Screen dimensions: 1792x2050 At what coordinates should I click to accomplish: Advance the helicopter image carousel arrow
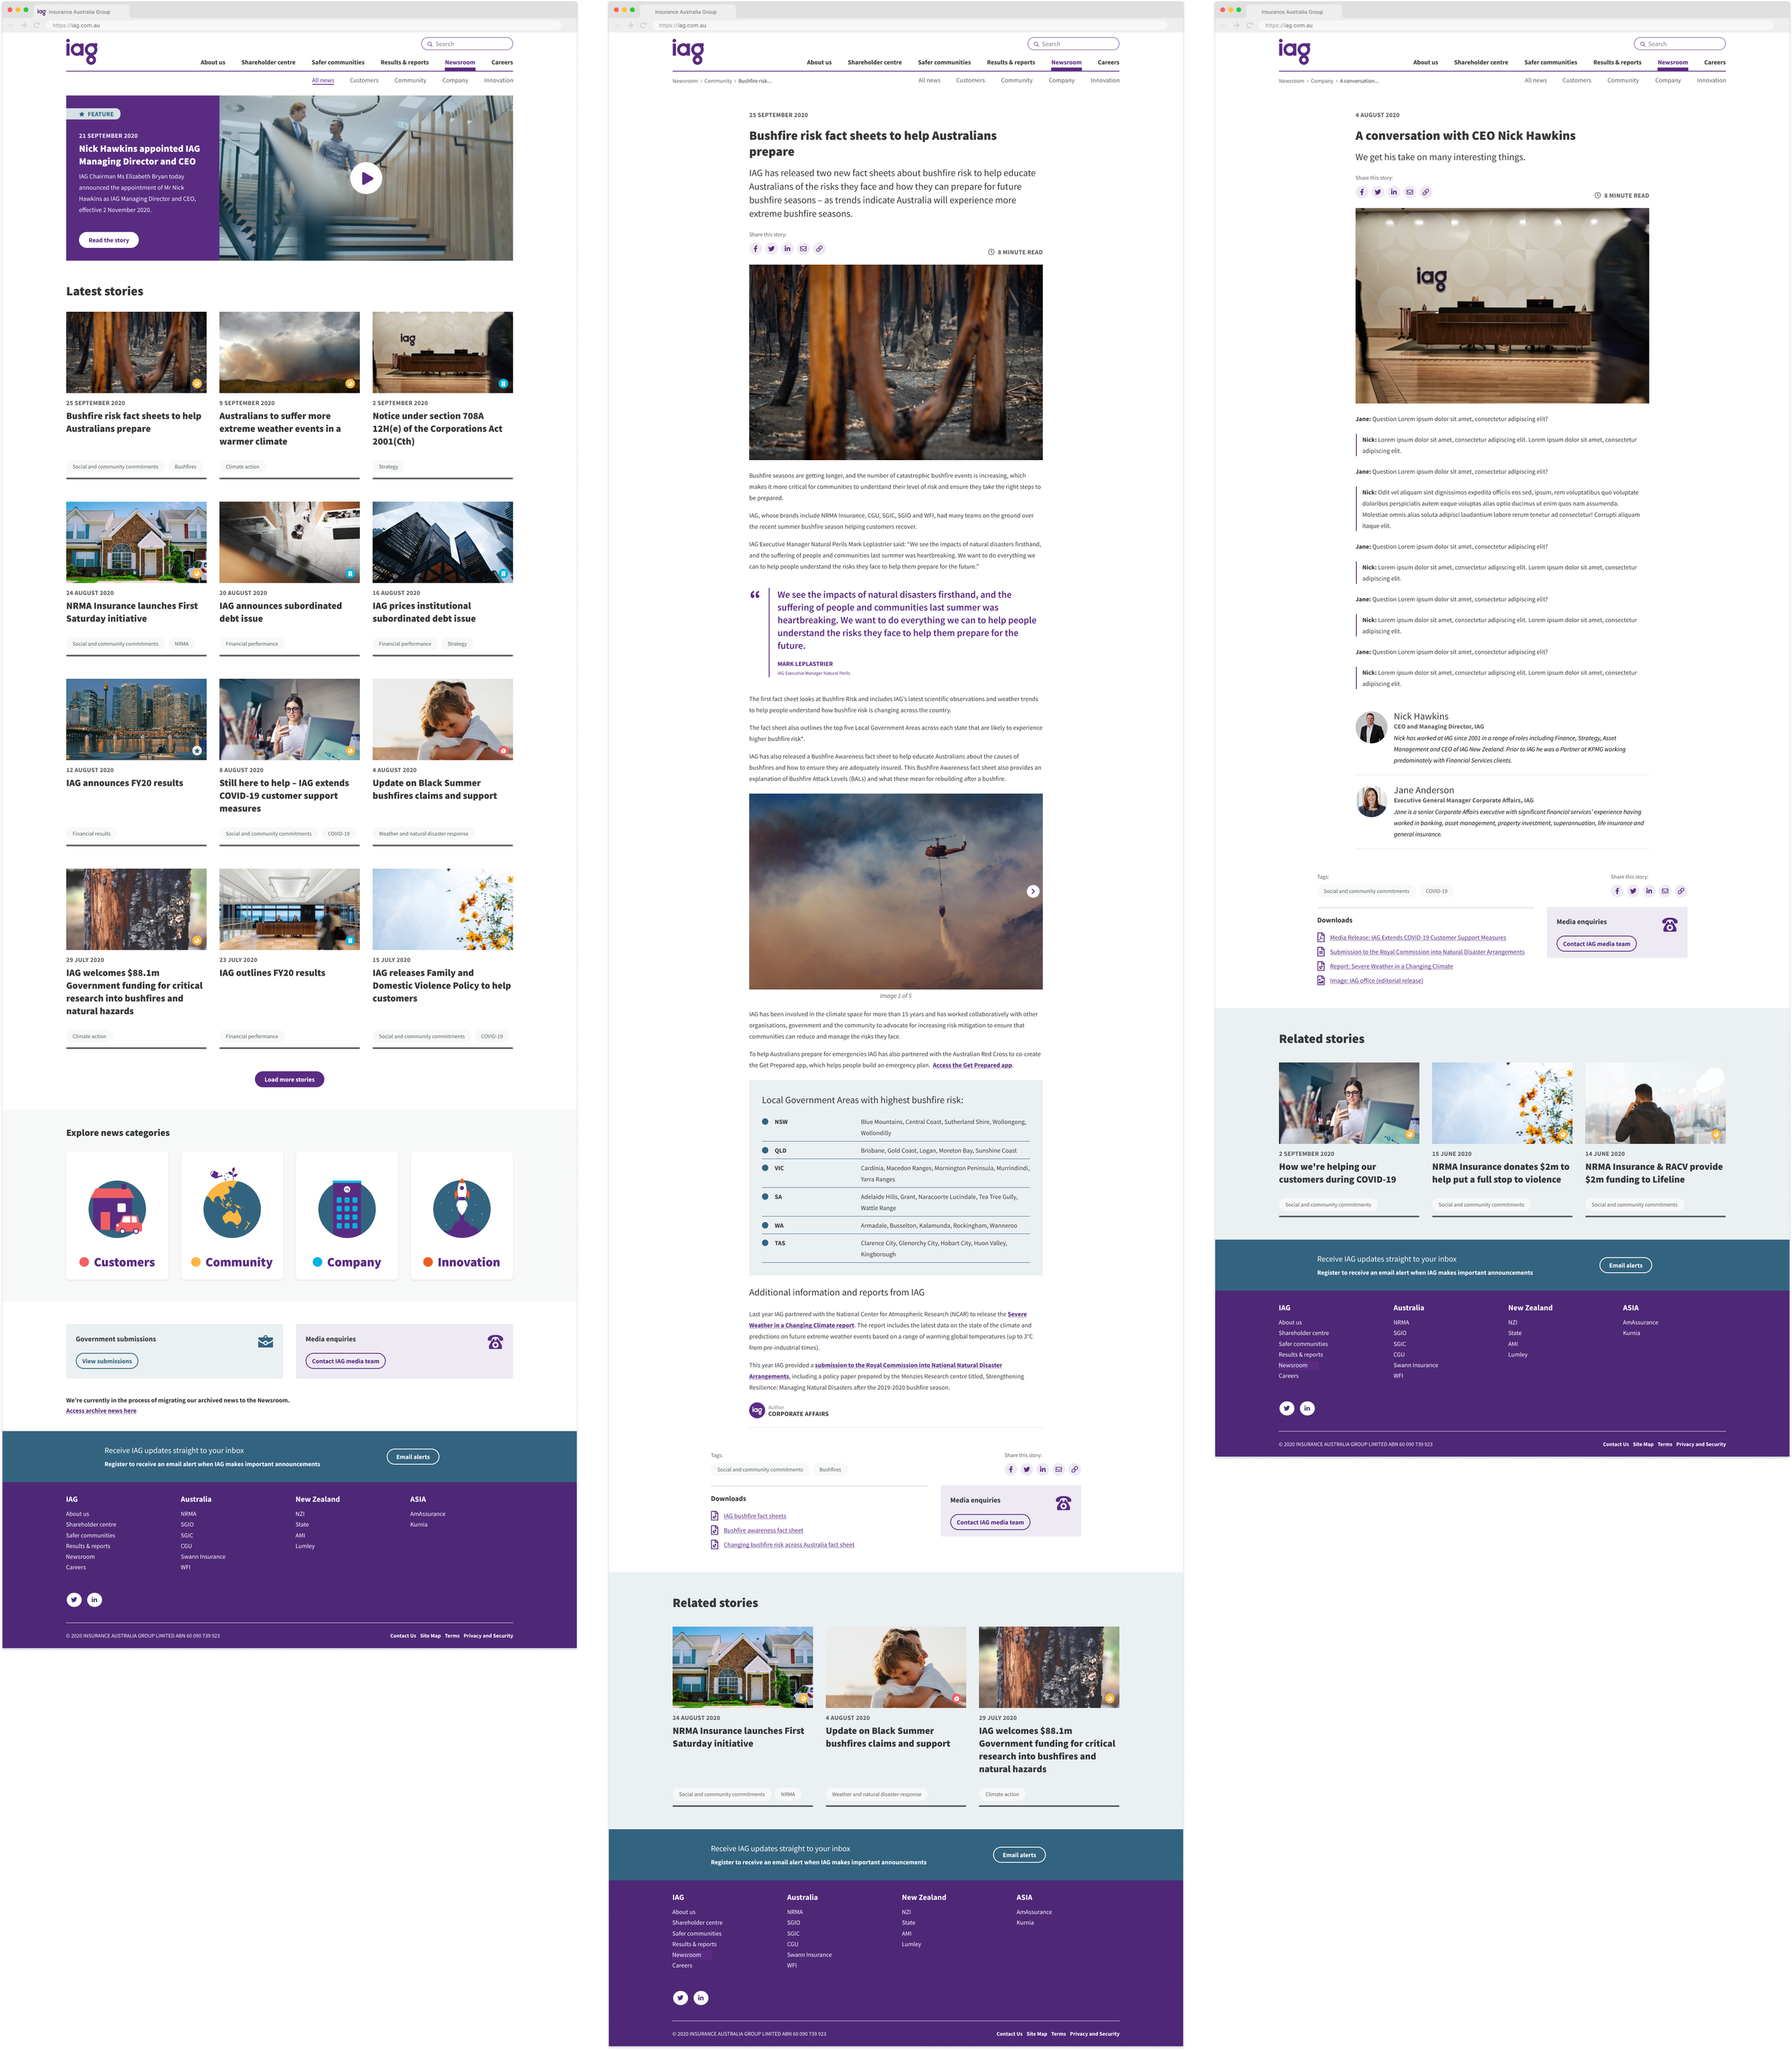(1033, 891)
